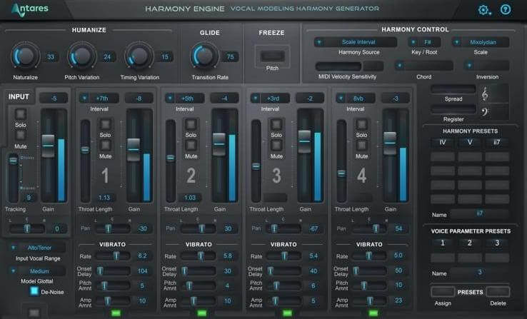Image resolution: width=527 pixels, height=319 pixels.
Task: Toggle voice 3 green enable LED
Action: coord(287,313)
